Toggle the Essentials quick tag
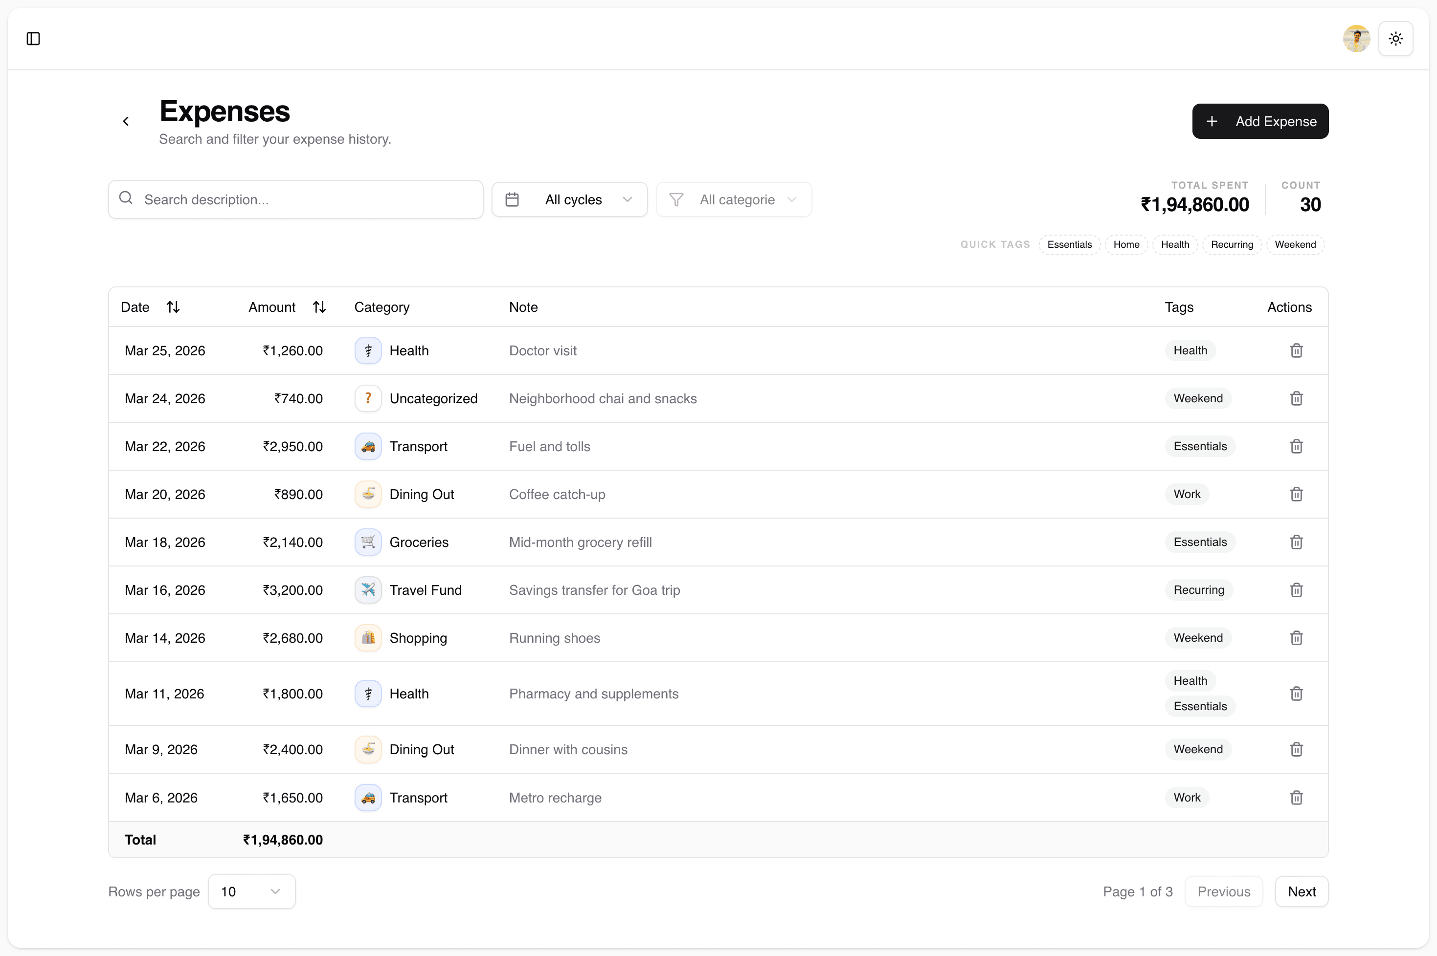The width and height of the screenshot is (1437, 956). 1069,244
